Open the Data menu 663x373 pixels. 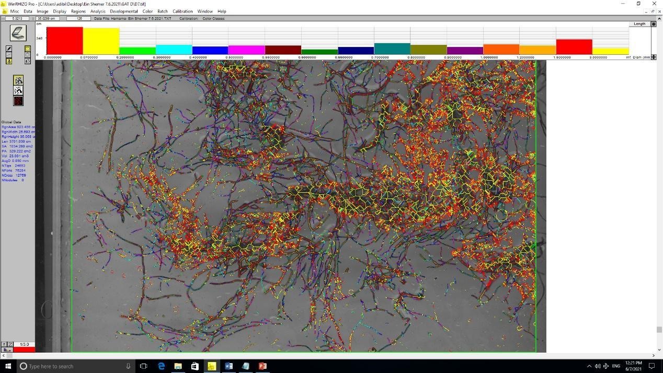(x=28, y=11)
